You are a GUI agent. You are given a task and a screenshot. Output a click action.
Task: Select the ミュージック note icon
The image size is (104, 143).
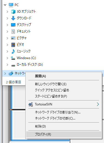pyautogui.click(x=13, y=51)
